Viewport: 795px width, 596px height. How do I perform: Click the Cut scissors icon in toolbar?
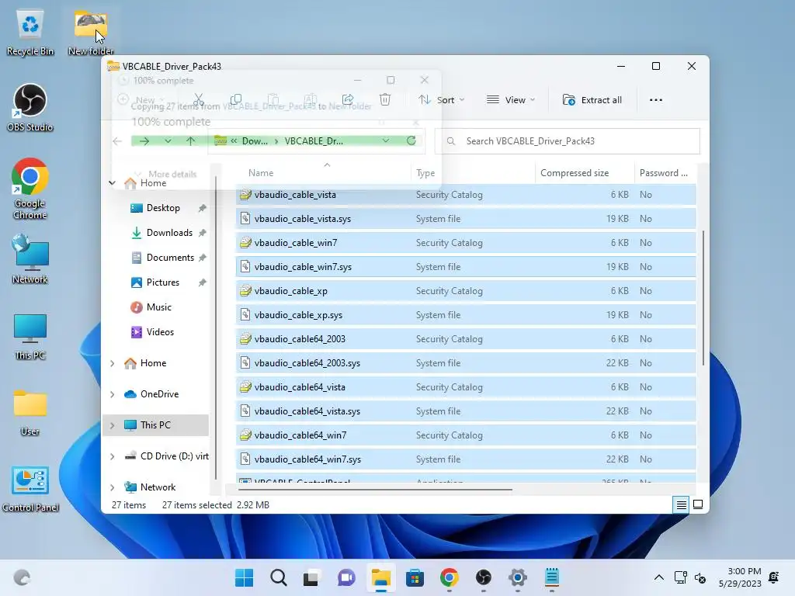coord(198,100)
